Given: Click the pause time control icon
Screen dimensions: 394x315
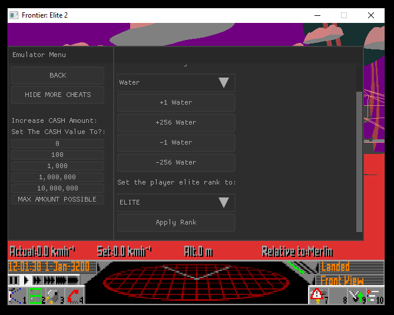Looking at the screenshot, I should pyautogui.click(x=14, y=280).
